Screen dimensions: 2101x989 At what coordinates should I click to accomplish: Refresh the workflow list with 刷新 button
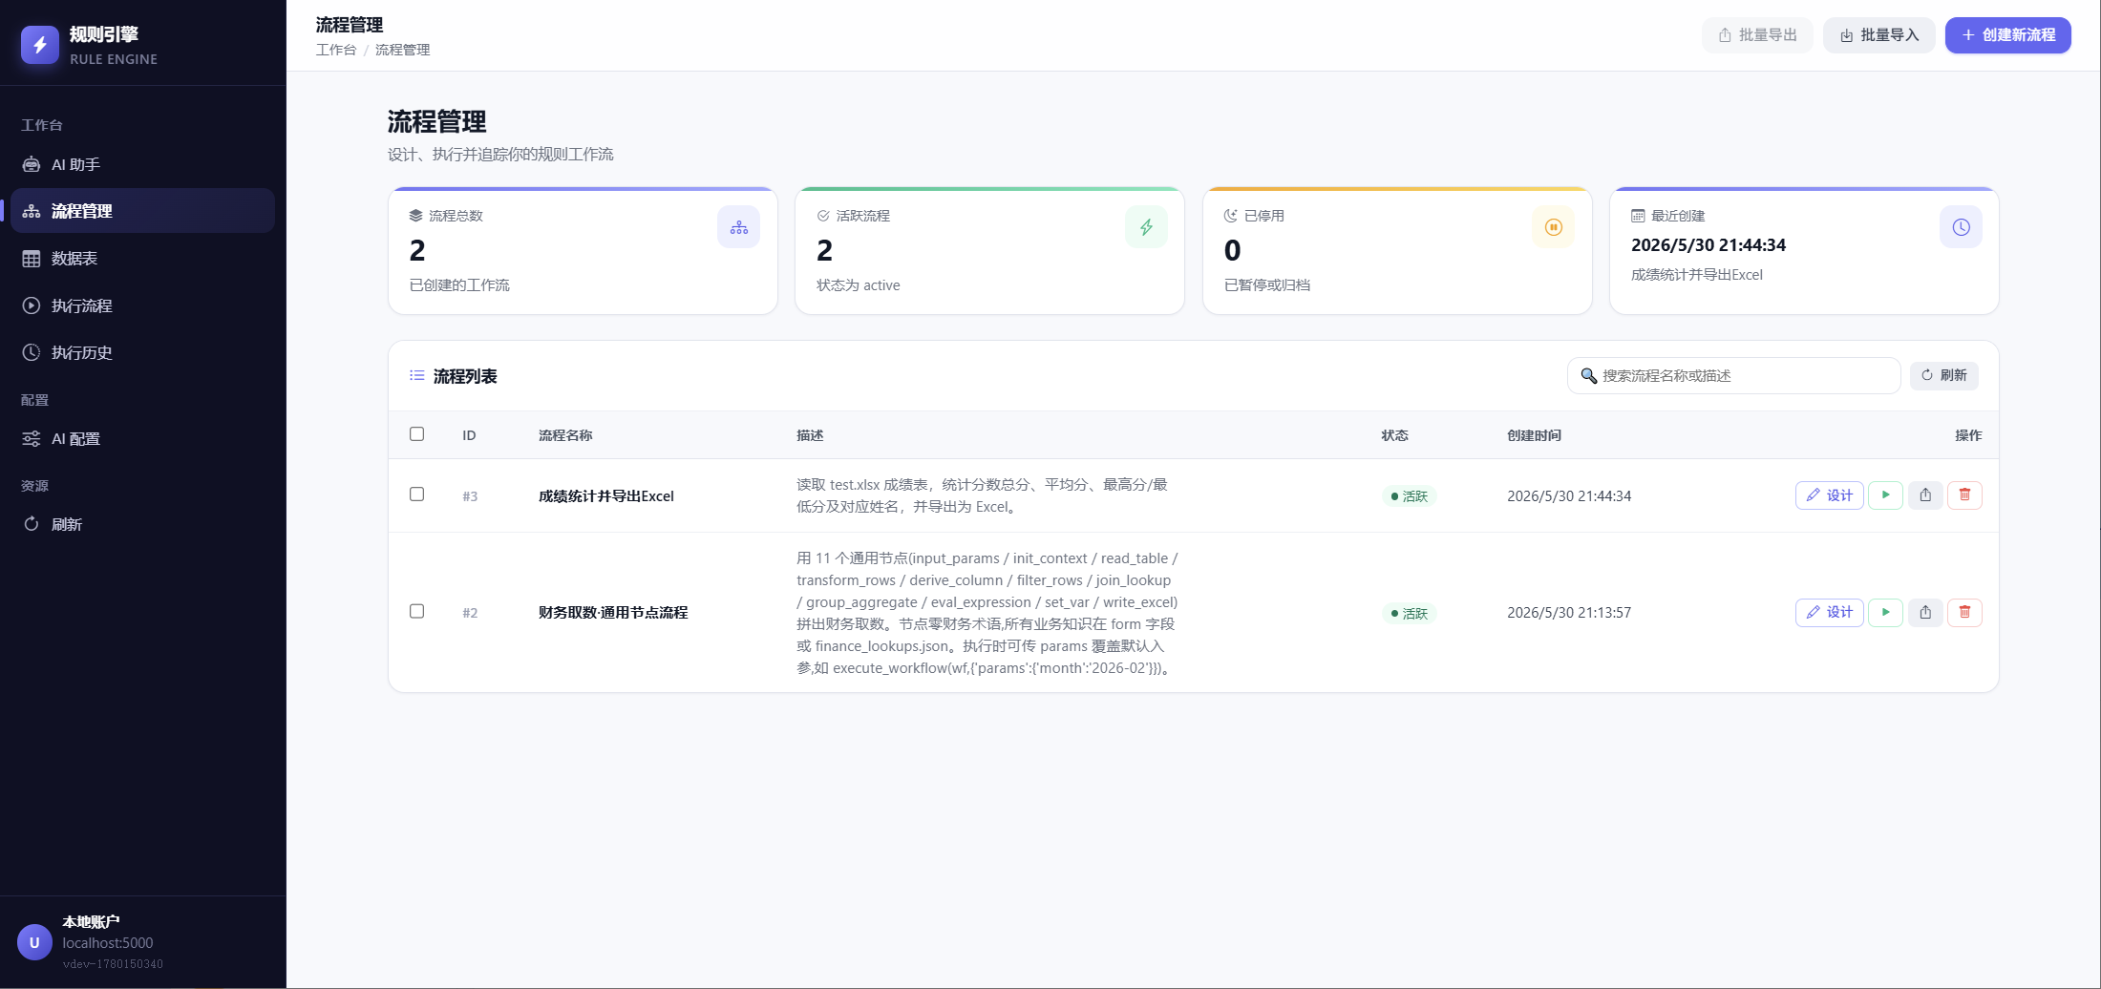coord(1944,375)
